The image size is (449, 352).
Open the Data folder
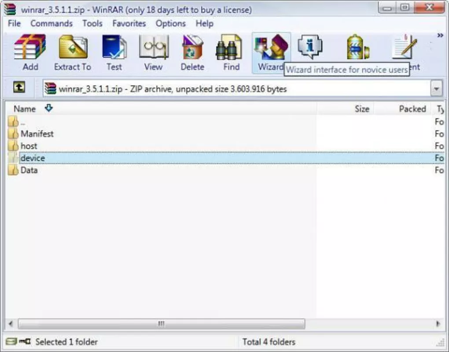coord(29,170)
